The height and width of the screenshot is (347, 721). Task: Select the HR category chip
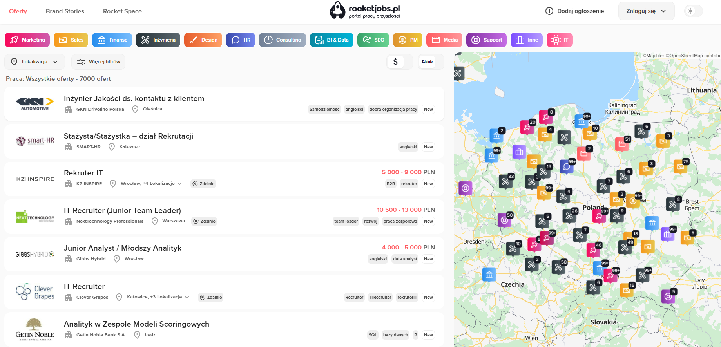[x=241, y=40]
